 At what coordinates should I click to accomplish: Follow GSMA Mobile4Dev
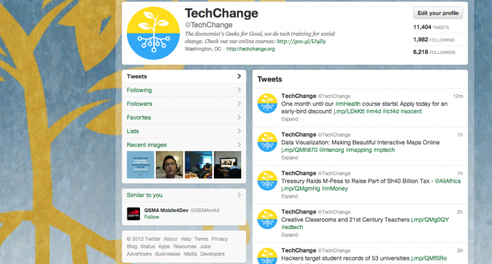(152, 217)
